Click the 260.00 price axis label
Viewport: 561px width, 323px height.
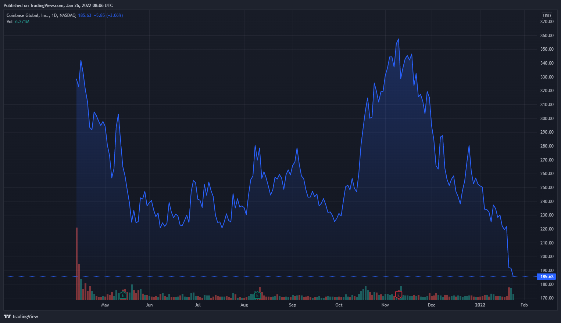point(547,174)
